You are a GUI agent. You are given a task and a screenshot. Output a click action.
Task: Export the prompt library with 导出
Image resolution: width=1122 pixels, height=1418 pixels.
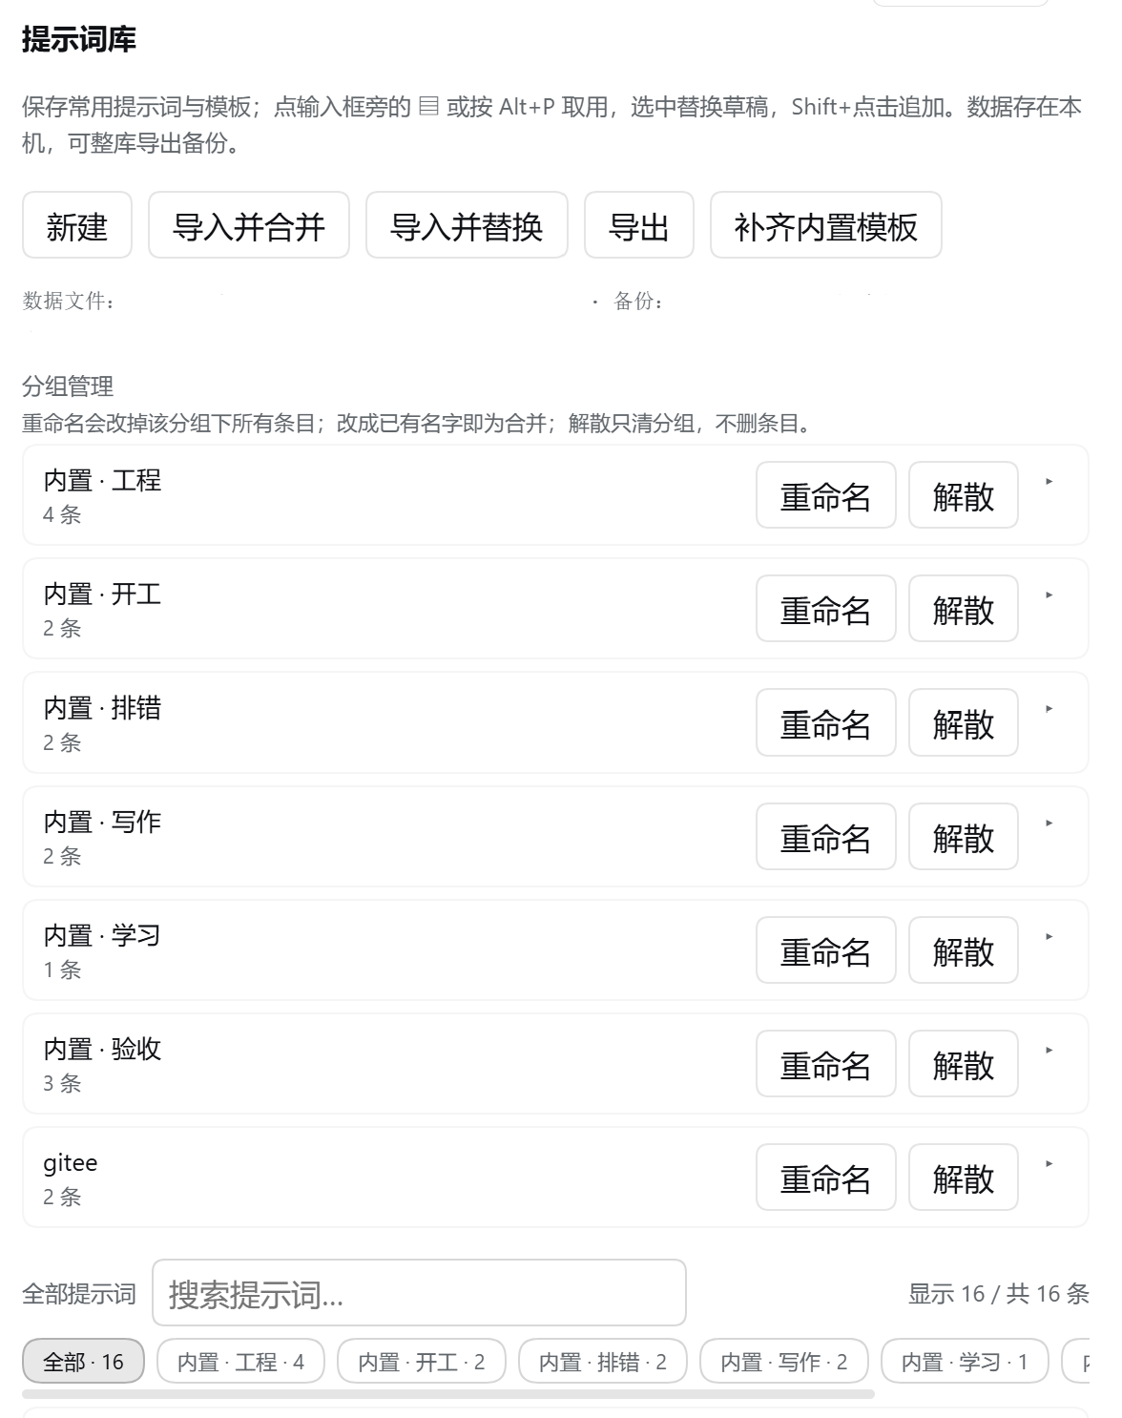[x=639, y=225]
